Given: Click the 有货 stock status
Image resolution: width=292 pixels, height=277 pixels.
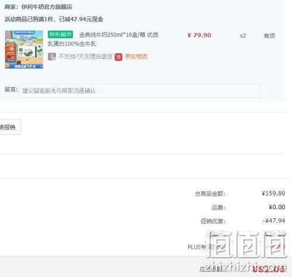Looking at the screenshot, I should (x=269, y=36).
